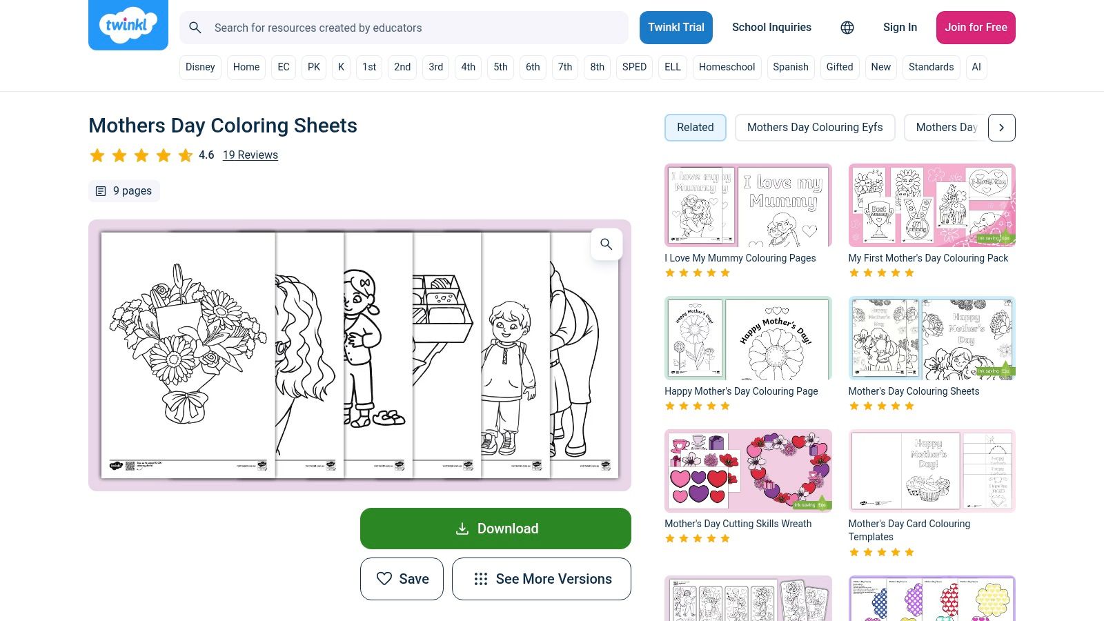The image size is (1104, 621).
Task: Open the Homeschool category tab
Action: 727,67
